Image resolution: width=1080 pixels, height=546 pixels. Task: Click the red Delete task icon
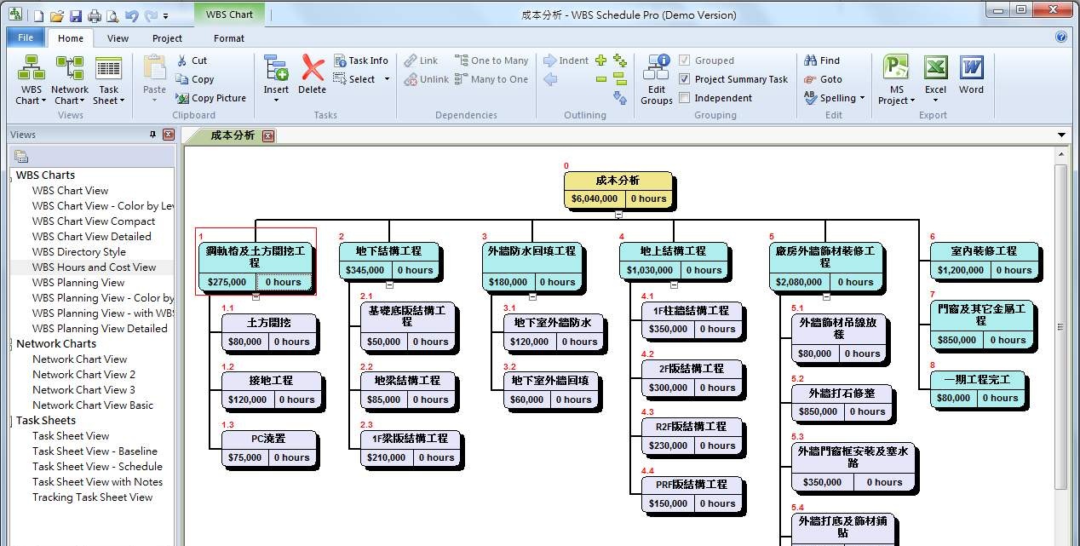pyautogui.click(x=313, y=75)
